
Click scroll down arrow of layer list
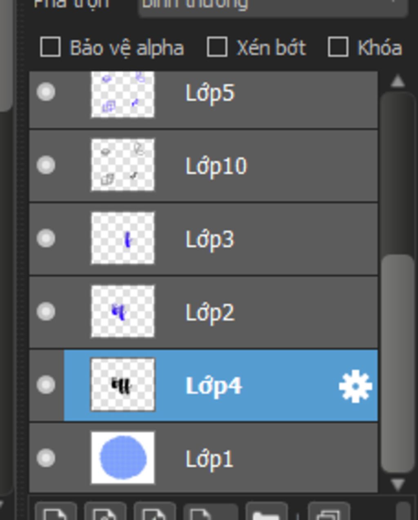click(x=398, y=484)
